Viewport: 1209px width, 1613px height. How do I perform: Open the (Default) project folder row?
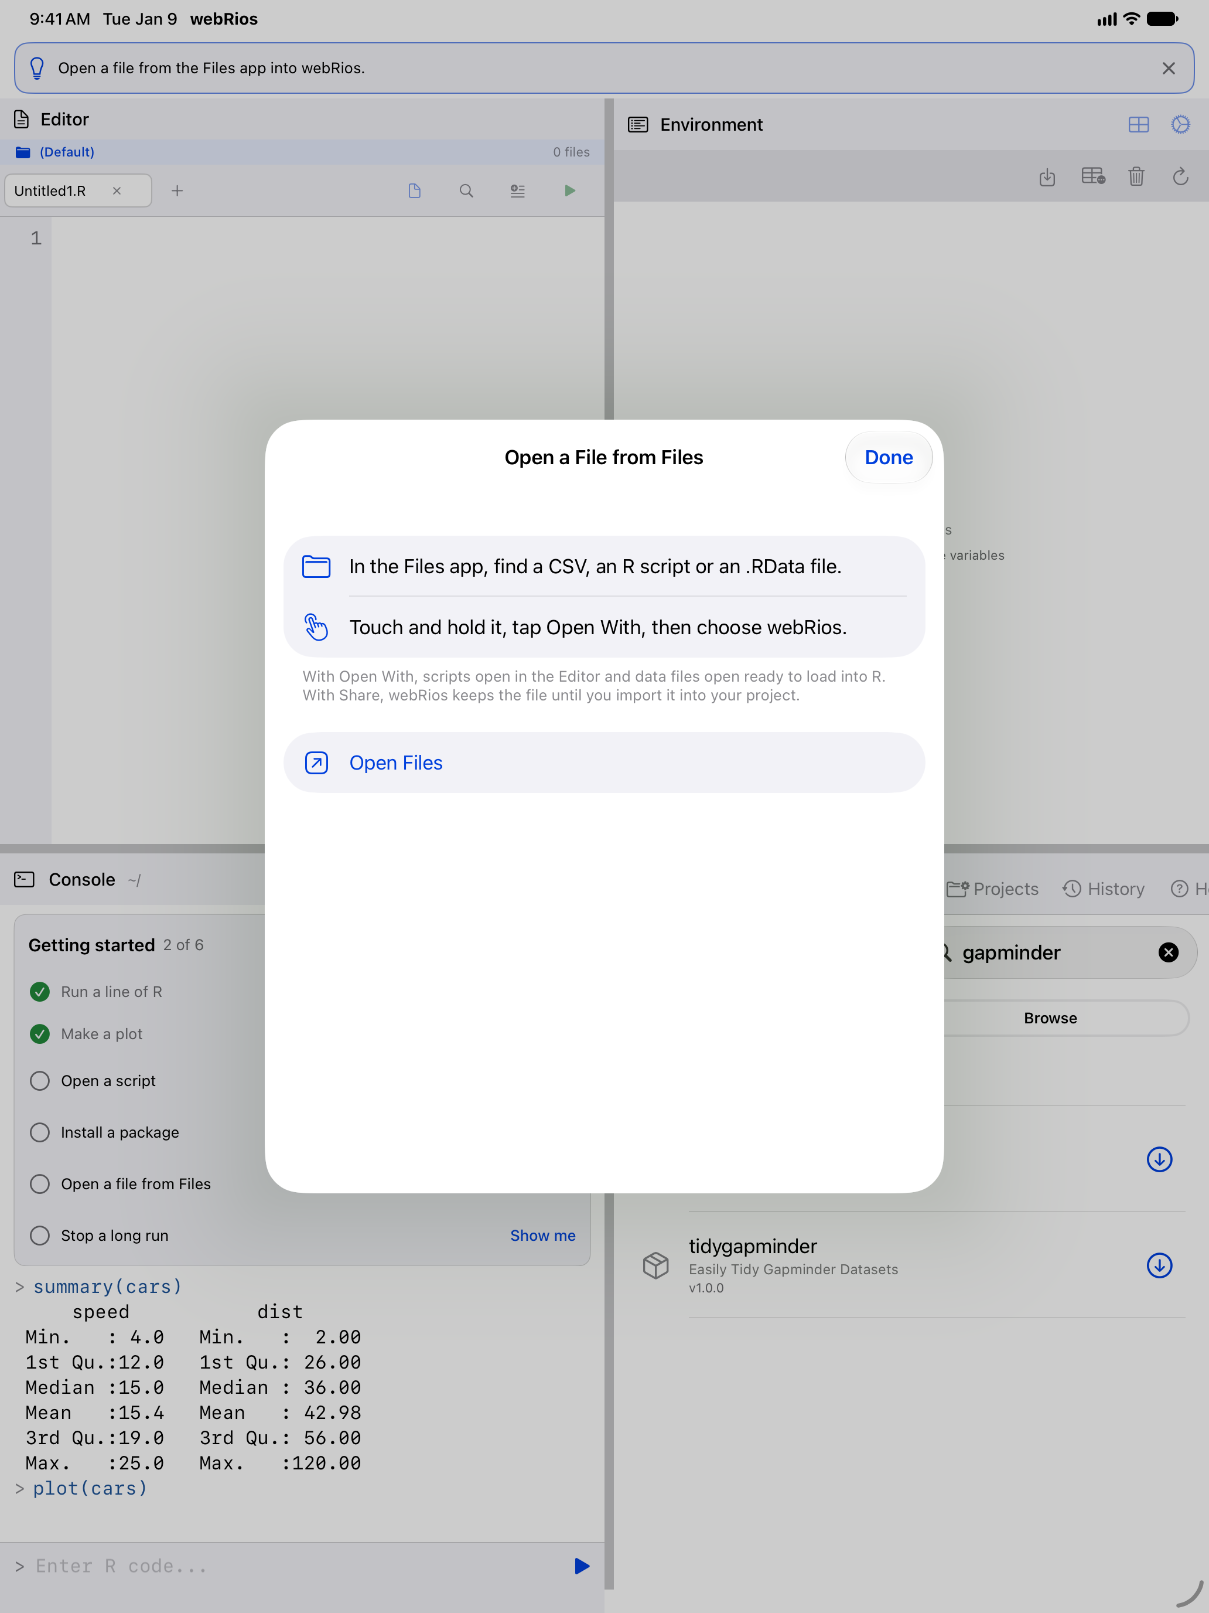coord(302,152)
